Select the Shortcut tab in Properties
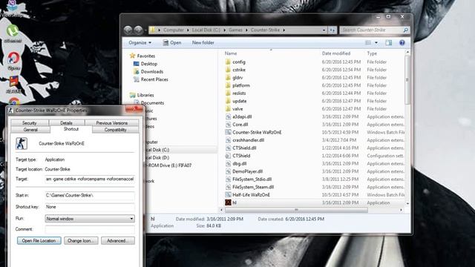The width and height of the screenshot is (475, 267). [x=71, y=129]
